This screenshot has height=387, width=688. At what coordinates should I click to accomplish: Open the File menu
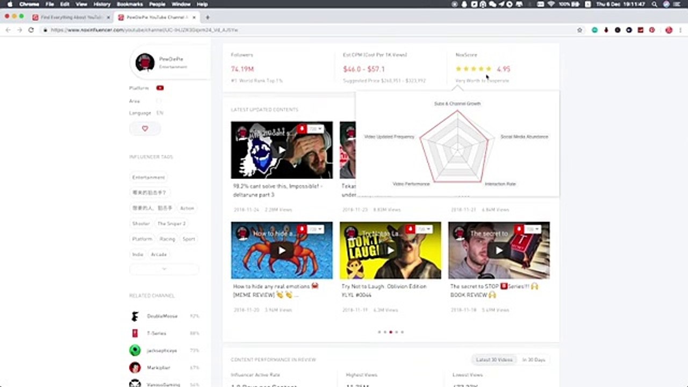point(49,4)
